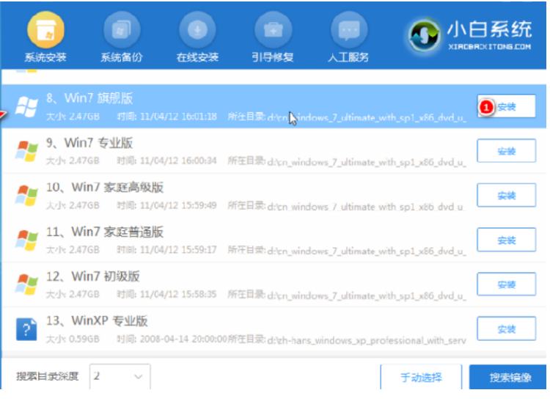550x401 pixels.
Task: Select the 10、Win7 家庭高级版 list row
Action: pyautogui.click(x=242, y=195)
